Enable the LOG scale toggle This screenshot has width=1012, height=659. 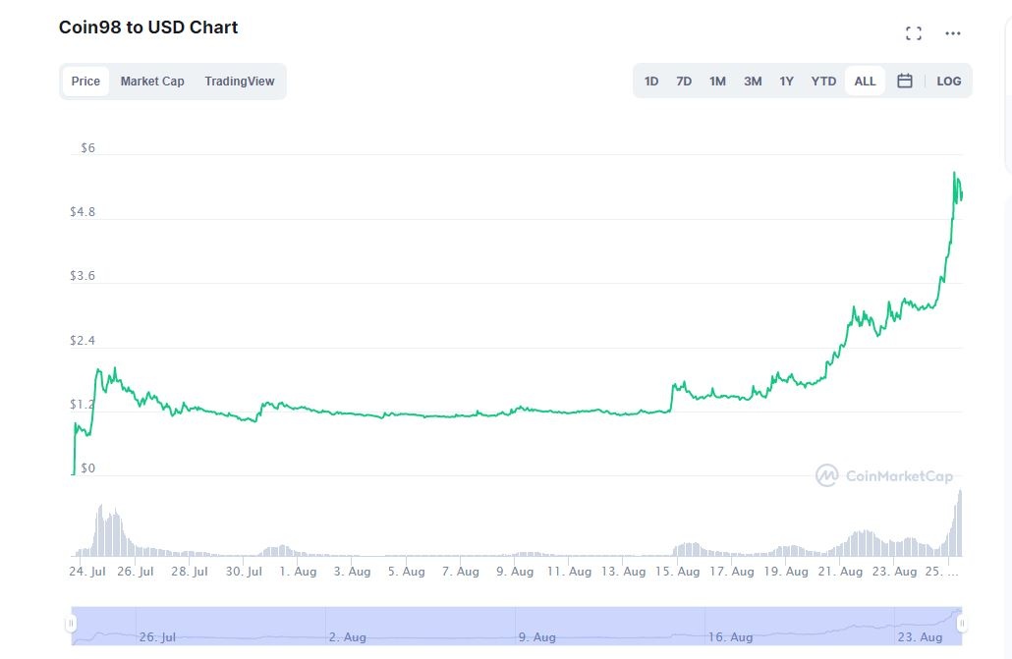[948, 81]
